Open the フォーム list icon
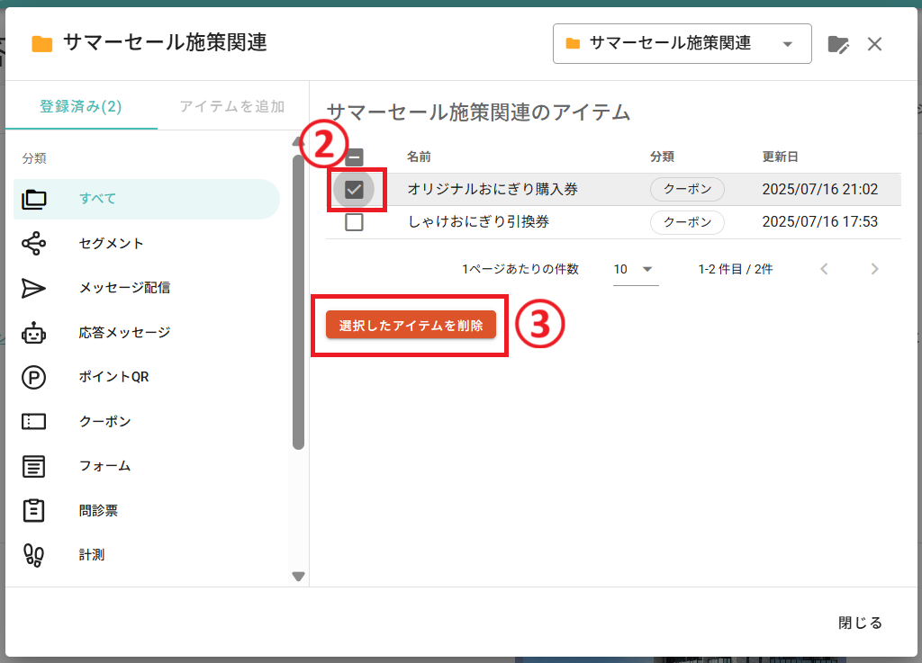Image resolution: width=922 pixels, height=663 pixels. click(33, 466)
